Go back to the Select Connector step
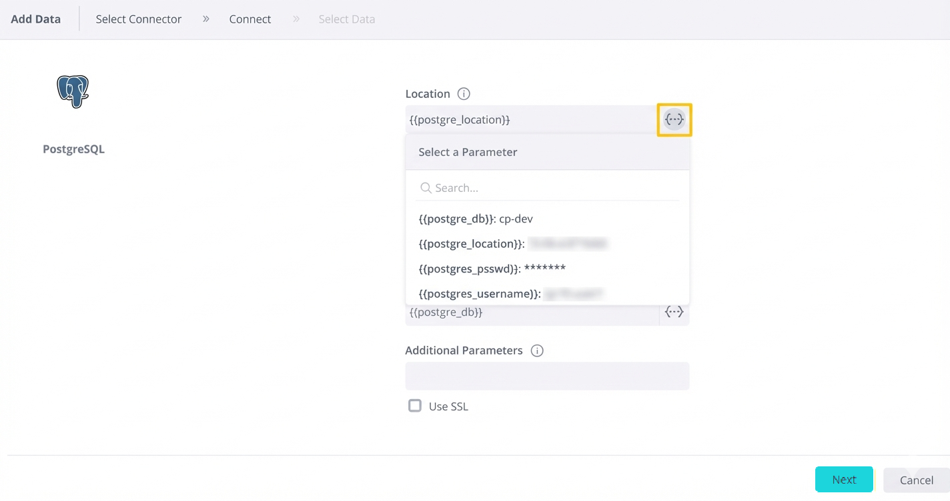This screenshot has width=950, height=501. (138, 19)
